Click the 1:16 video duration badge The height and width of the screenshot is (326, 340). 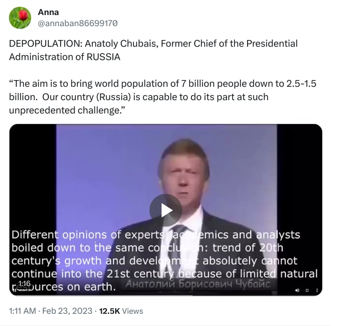pyautogui.click(x=24, y=284)
